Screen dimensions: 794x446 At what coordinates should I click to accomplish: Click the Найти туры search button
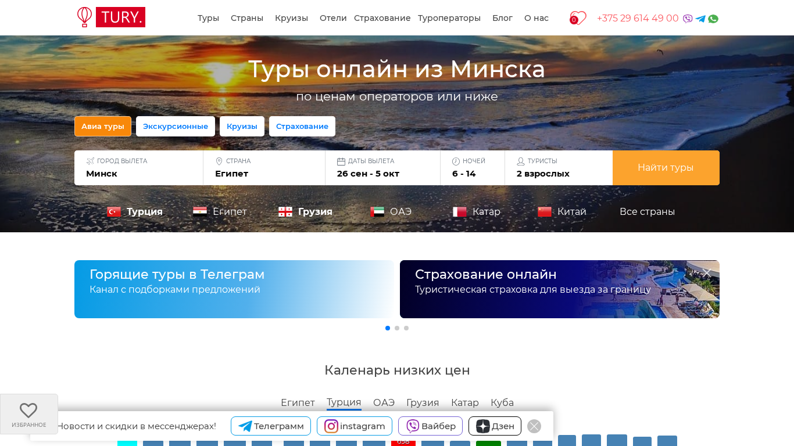pos(666,168)
